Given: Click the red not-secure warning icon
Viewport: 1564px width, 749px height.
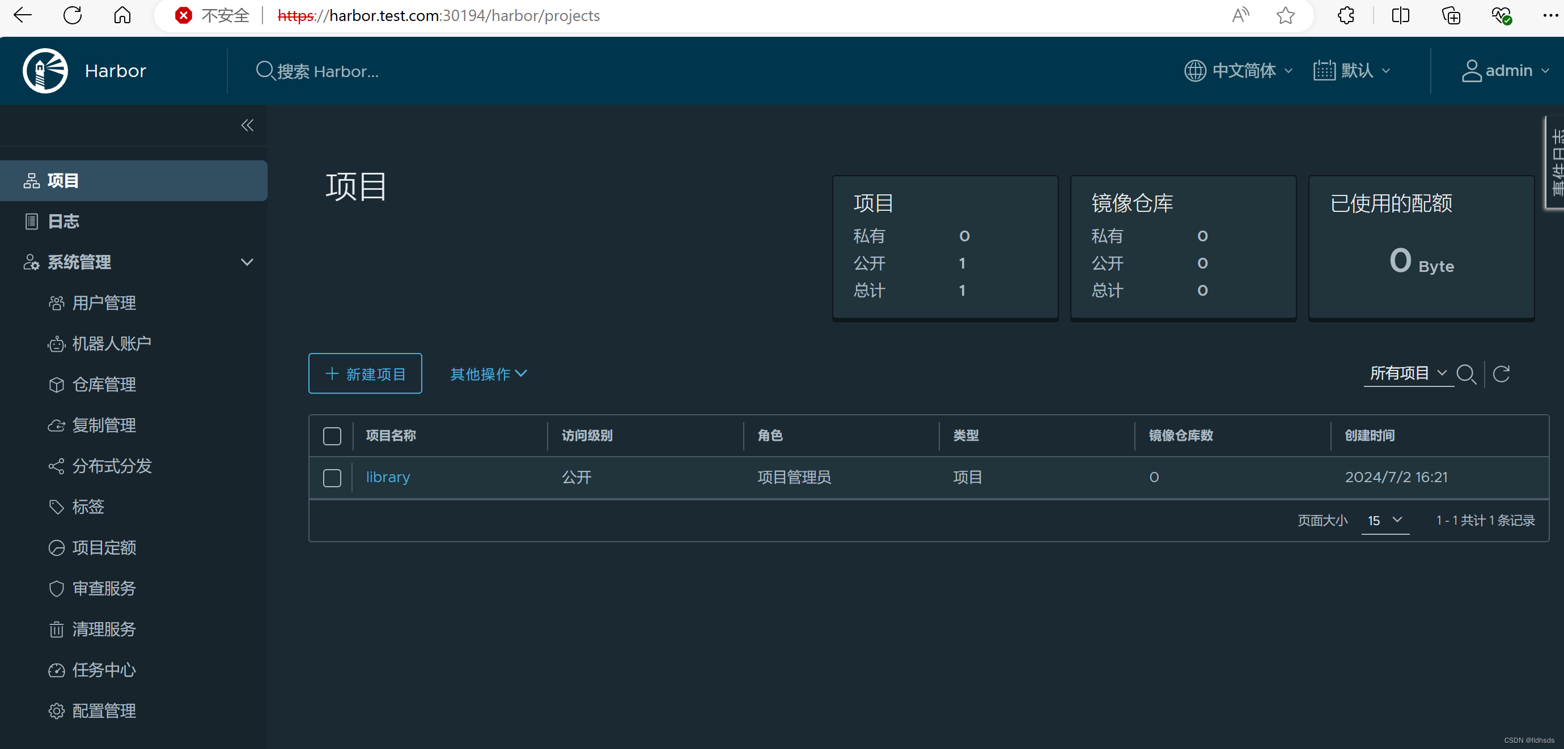Looking at the screenshot, I should tap(183, 15).
